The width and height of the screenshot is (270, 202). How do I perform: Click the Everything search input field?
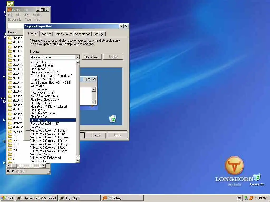16,26
